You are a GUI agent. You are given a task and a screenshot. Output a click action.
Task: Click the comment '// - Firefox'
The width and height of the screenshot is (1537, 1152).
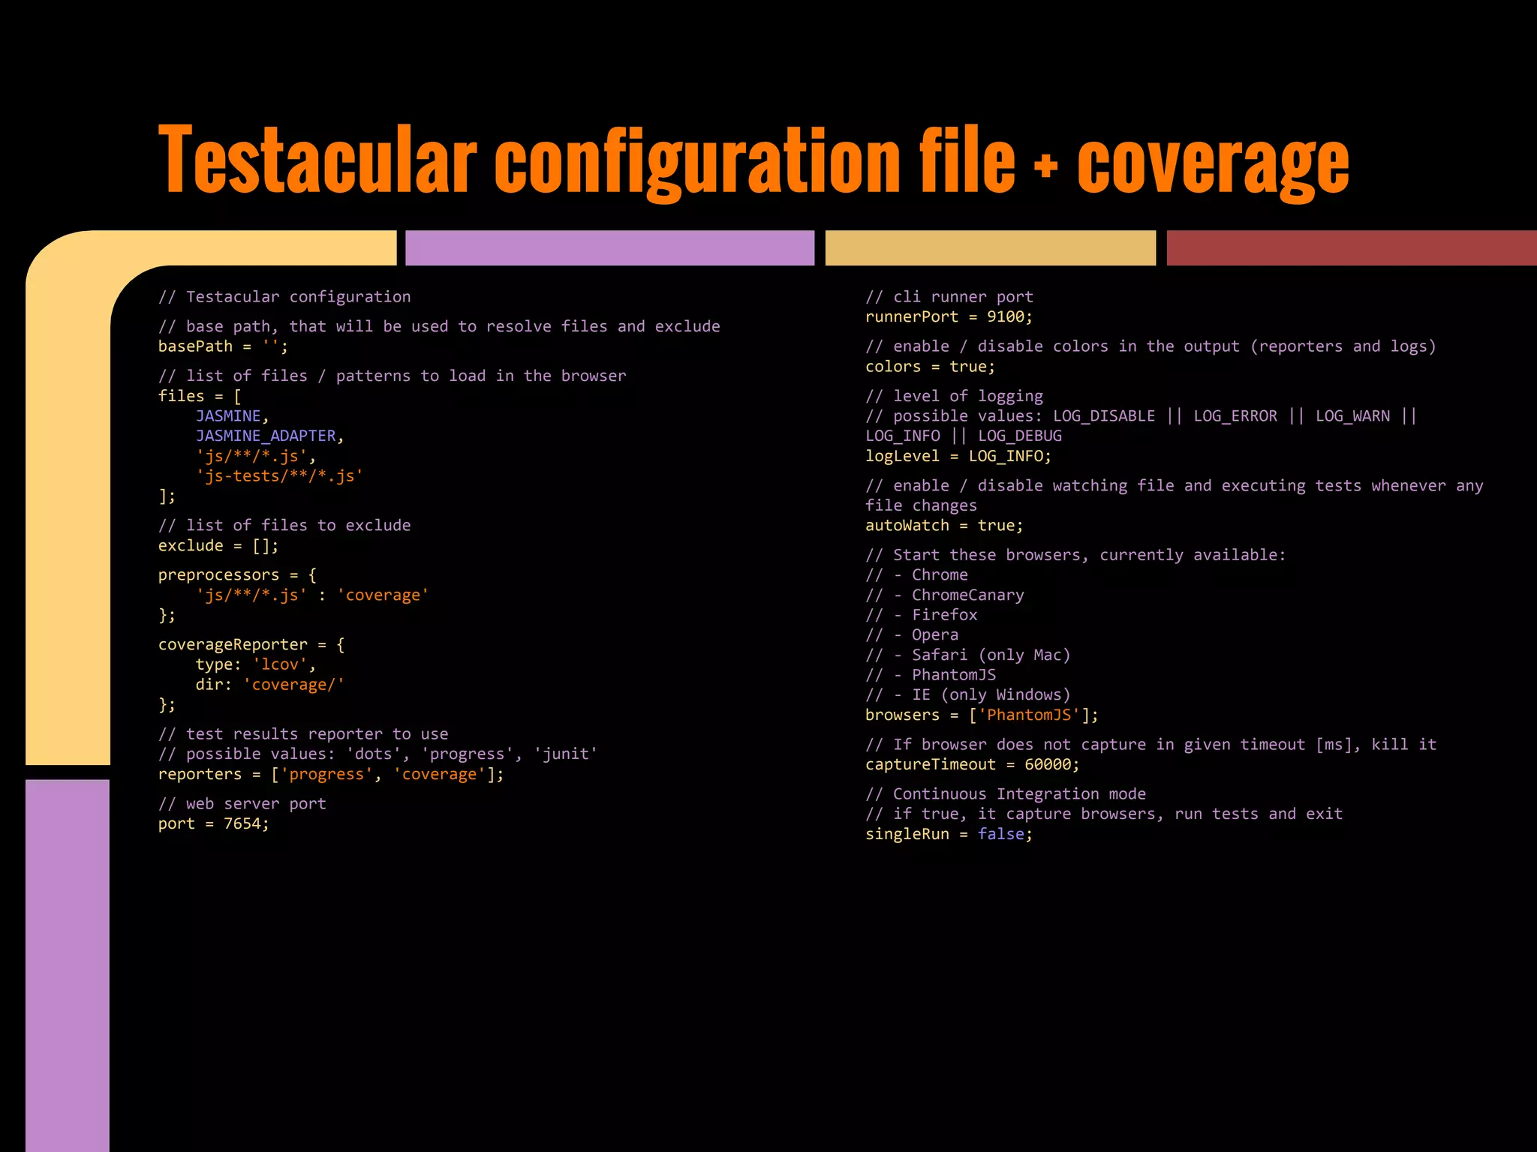point(922,615)
